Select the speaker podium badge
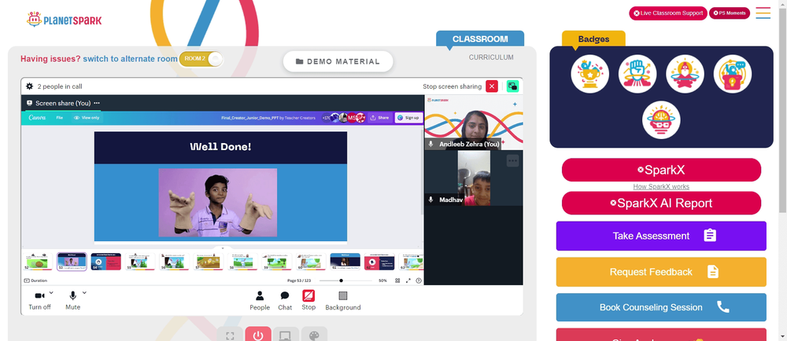 pos(732,74)
